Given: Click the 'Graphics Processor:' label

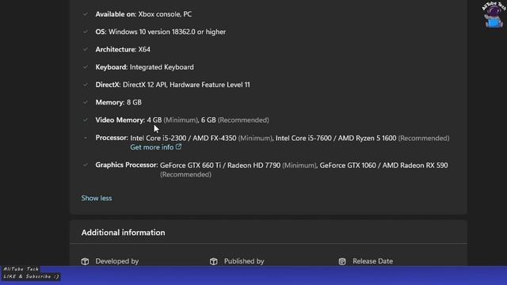Looking at the screenshot, I should [127, 165].
